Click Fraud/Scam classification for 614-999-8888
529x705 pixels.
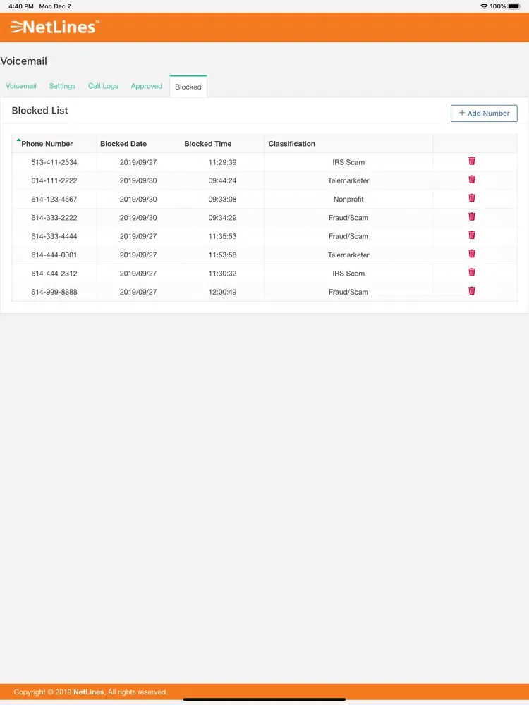tap(348, 292)
